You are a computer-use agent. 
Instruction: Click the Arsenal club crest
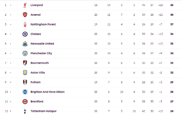pyautogui.click(x=25, y=15)
